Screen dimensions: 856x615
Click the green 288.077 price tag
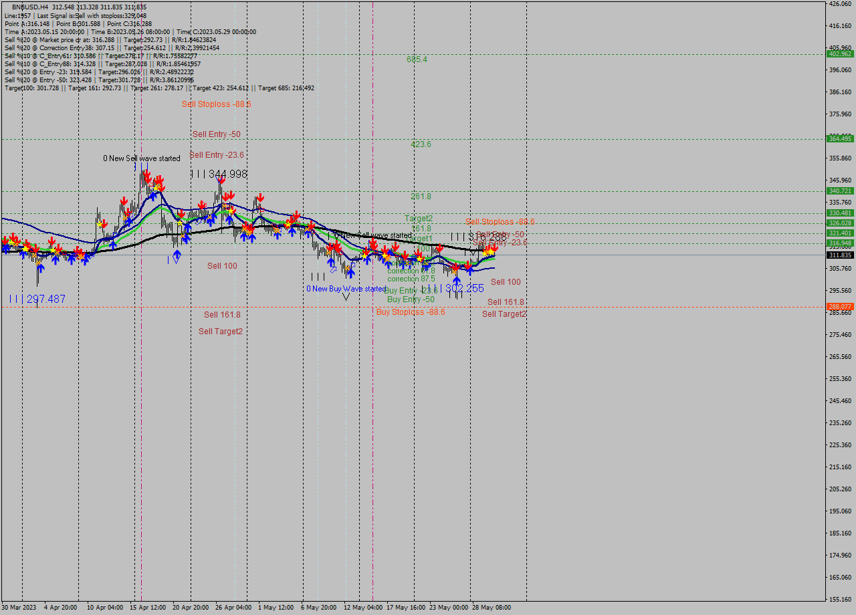pyautogui.click(x=839, y=306)
